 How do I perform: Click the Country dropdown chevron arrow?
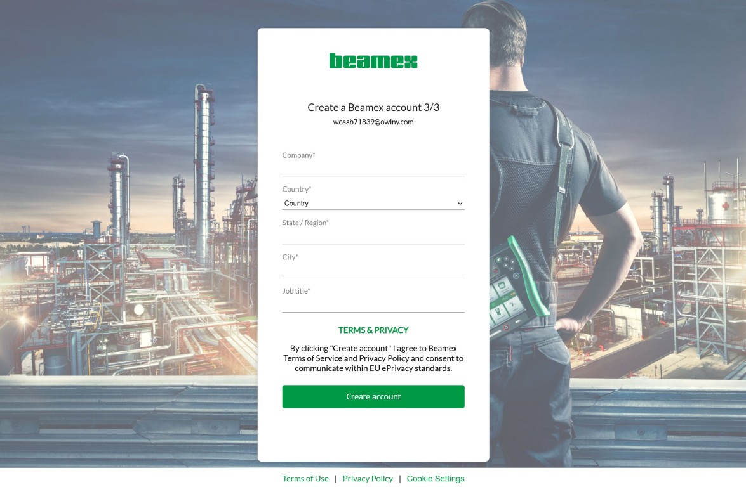point(460,204)
